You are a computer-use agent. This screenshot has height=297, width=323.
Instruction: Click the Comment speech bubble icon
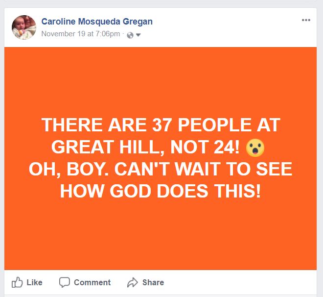pos(65,282)
